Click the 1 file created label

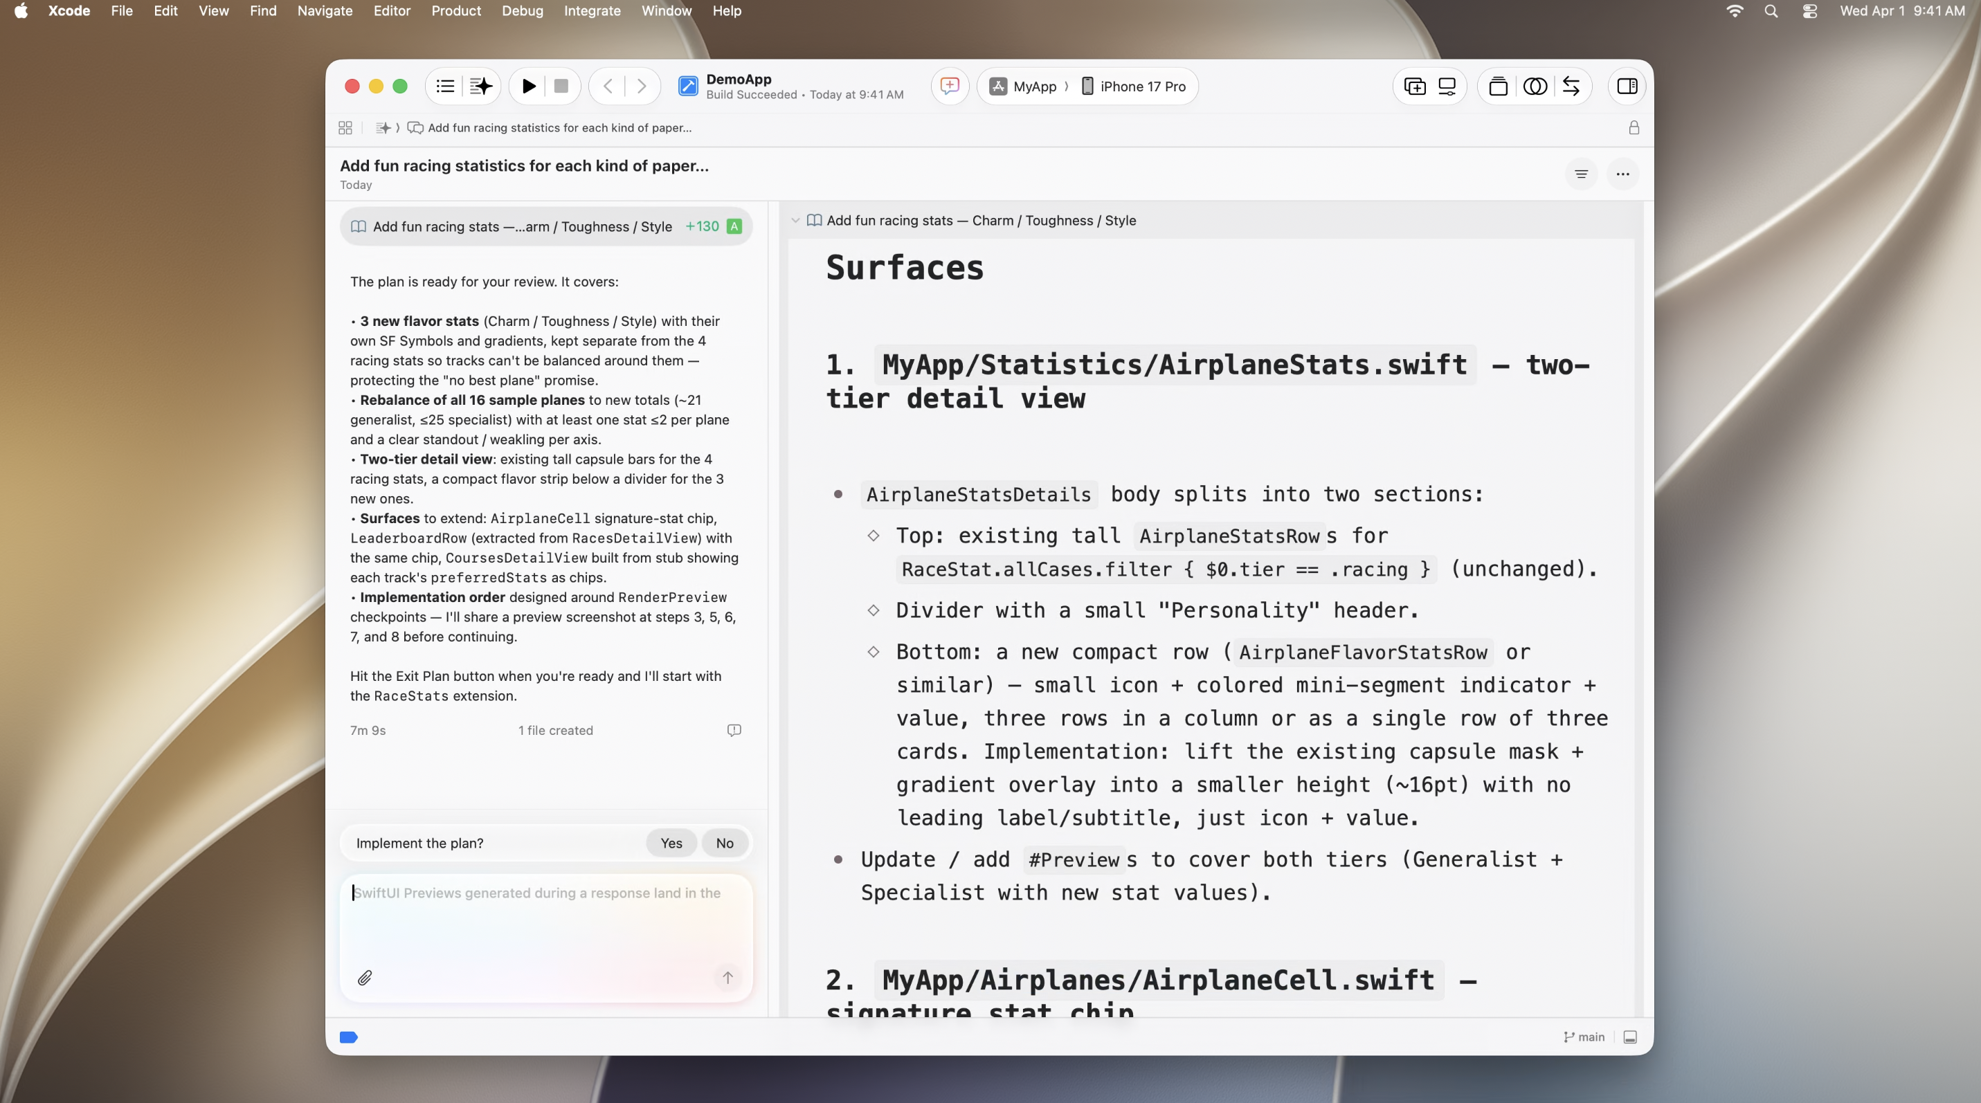[555, 730]
